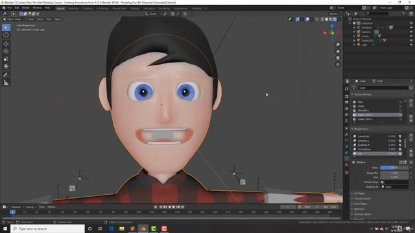Toggle the CenterBrow shape key checkbox

point(400,150)
